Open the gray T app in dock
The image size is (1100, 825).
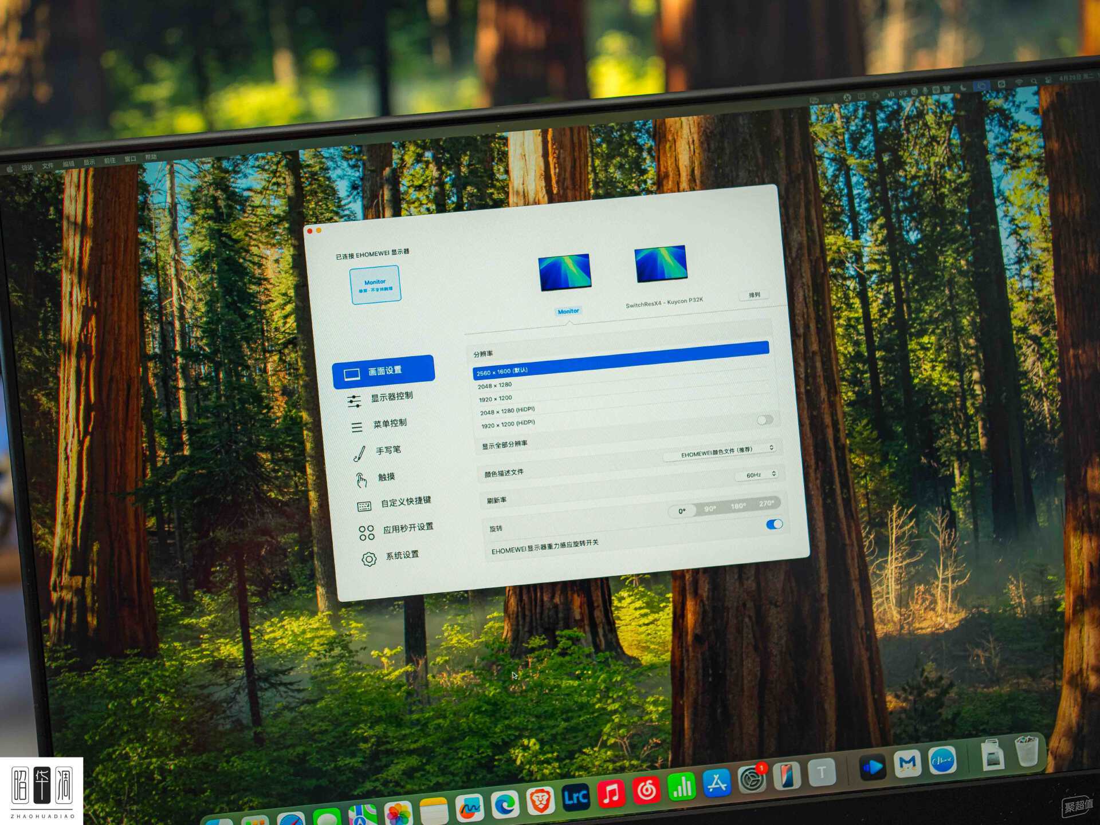click(x=822, y=772)
